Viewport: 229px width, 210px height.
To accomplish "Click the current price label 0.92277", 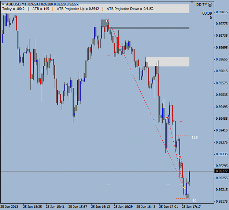I will 222,171.
